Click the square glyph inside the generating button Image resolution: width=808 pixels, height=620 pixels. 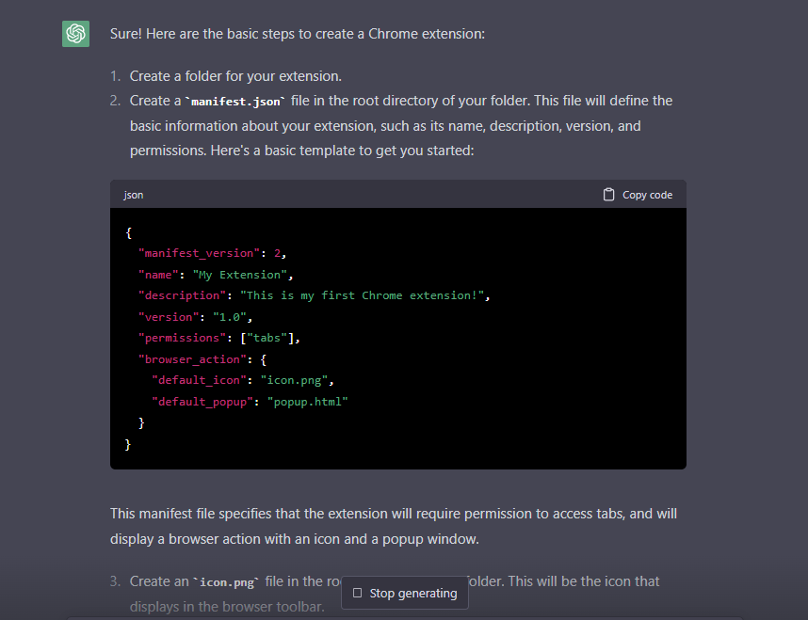pyautogui.click(x=358, y=593)
